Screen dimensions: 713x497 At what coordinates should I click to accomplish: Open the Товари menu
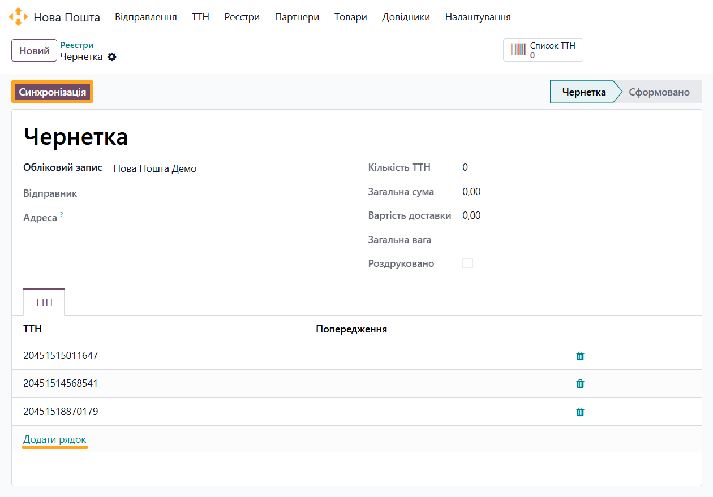[351, 17]
